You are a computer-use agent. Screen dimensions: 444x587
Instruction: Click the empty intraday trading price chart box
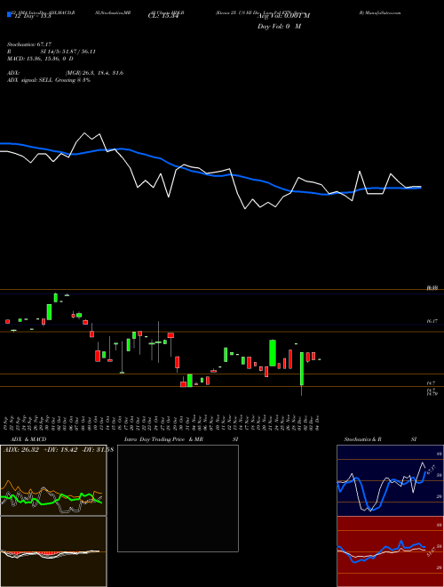coord(178,498)
